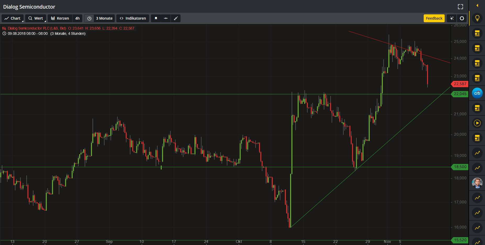
Task: Click the low value L: 22,394
Action: 110,28
